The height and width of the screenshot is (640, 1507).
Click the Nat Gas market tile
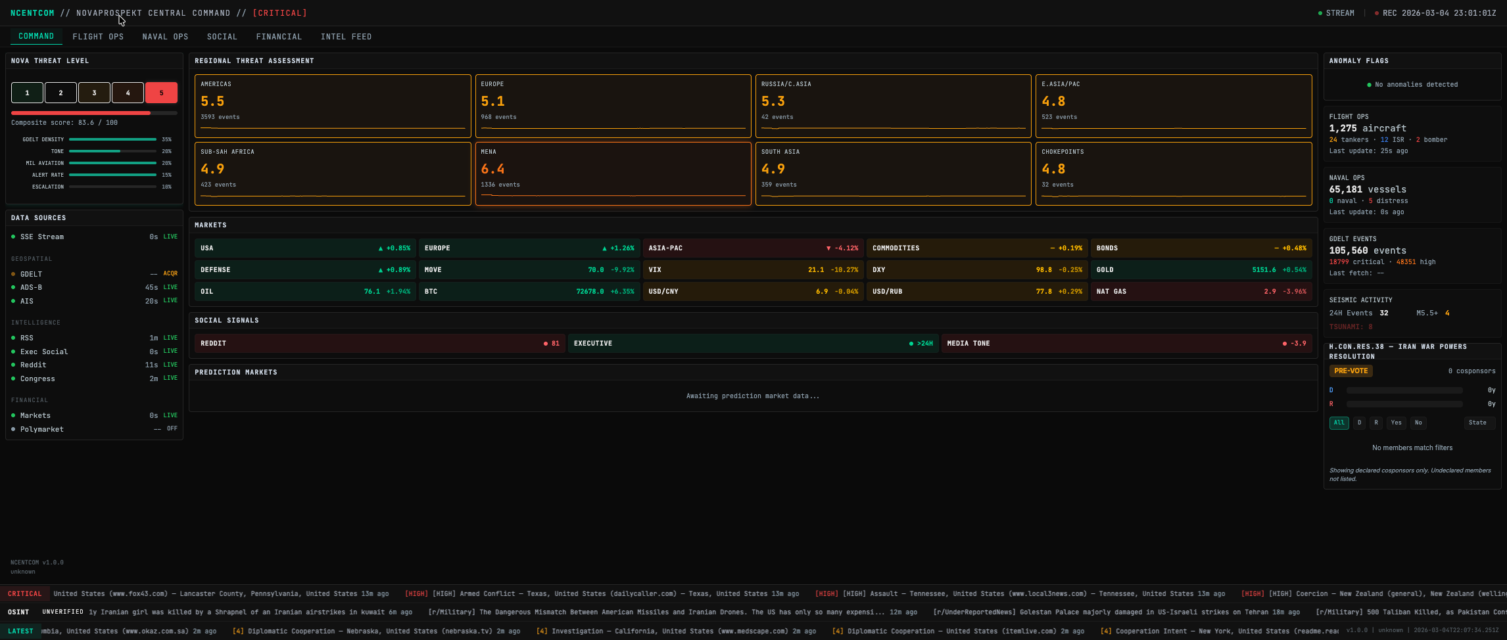coord(1201,292)
